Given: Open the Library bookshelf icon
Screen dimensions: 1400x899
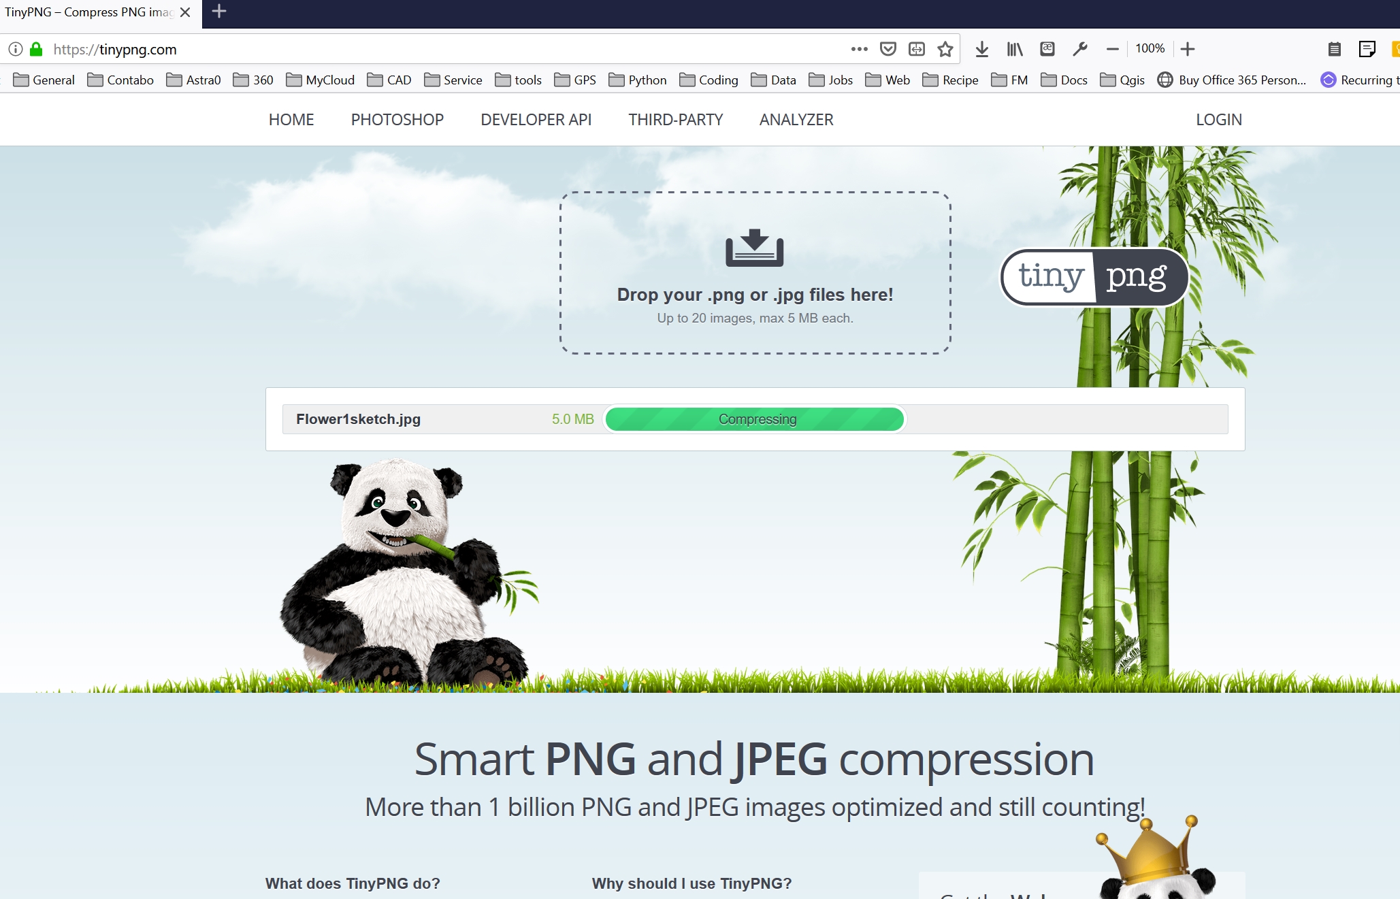Looking at the screenshot, I should [x=1015, y=49].
